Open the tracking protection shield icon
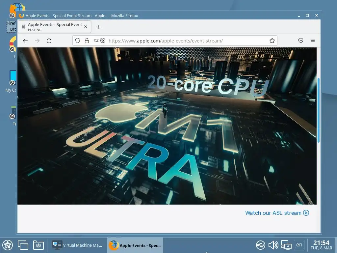Viewport: 337px width, 253px height. (78, 41)
